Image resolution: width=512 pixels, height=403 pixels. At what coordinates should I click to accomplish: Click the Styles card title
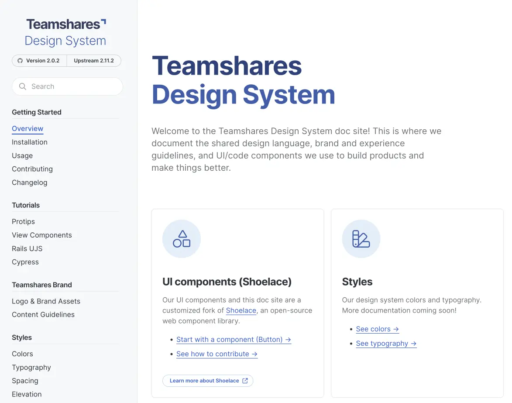(357, 282)
